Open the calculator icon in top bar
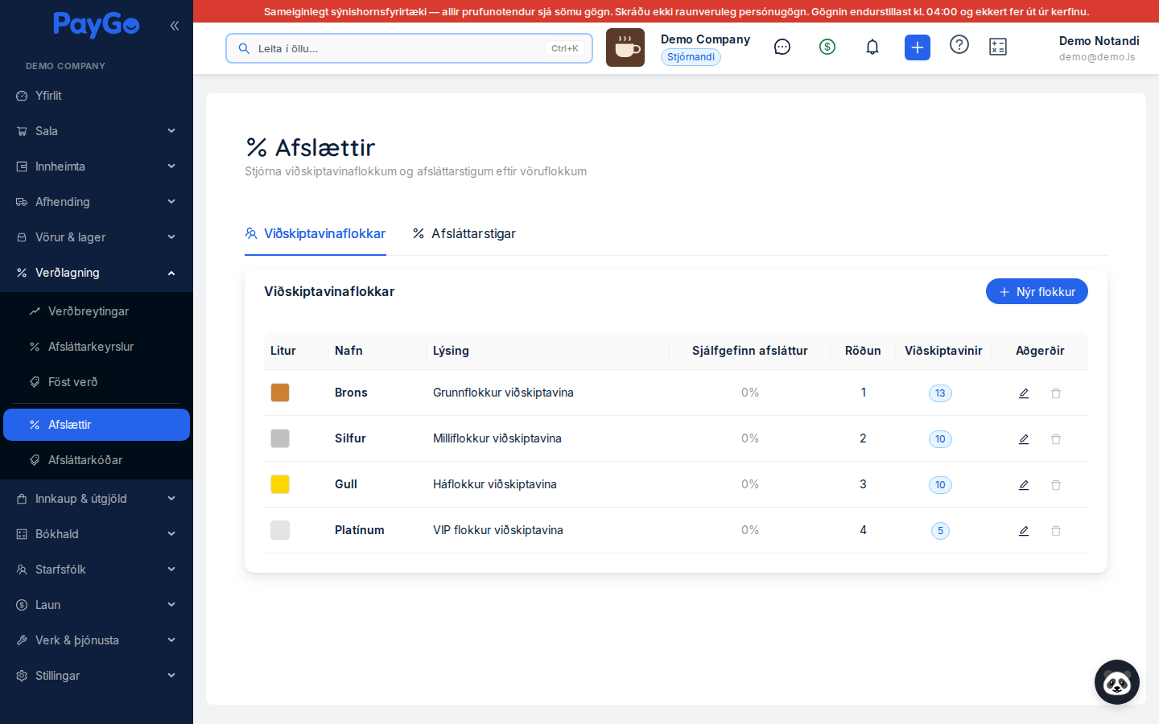The width and height of the screenshot is (1159, 724). [998, 47]
